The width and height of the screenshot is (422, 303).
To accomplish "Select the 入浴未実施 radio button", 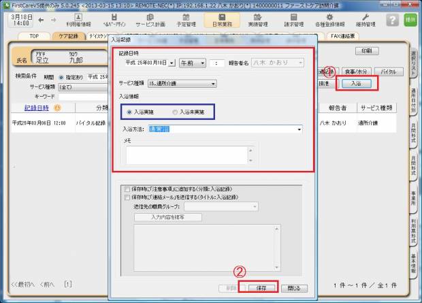I will pos(175,112).
